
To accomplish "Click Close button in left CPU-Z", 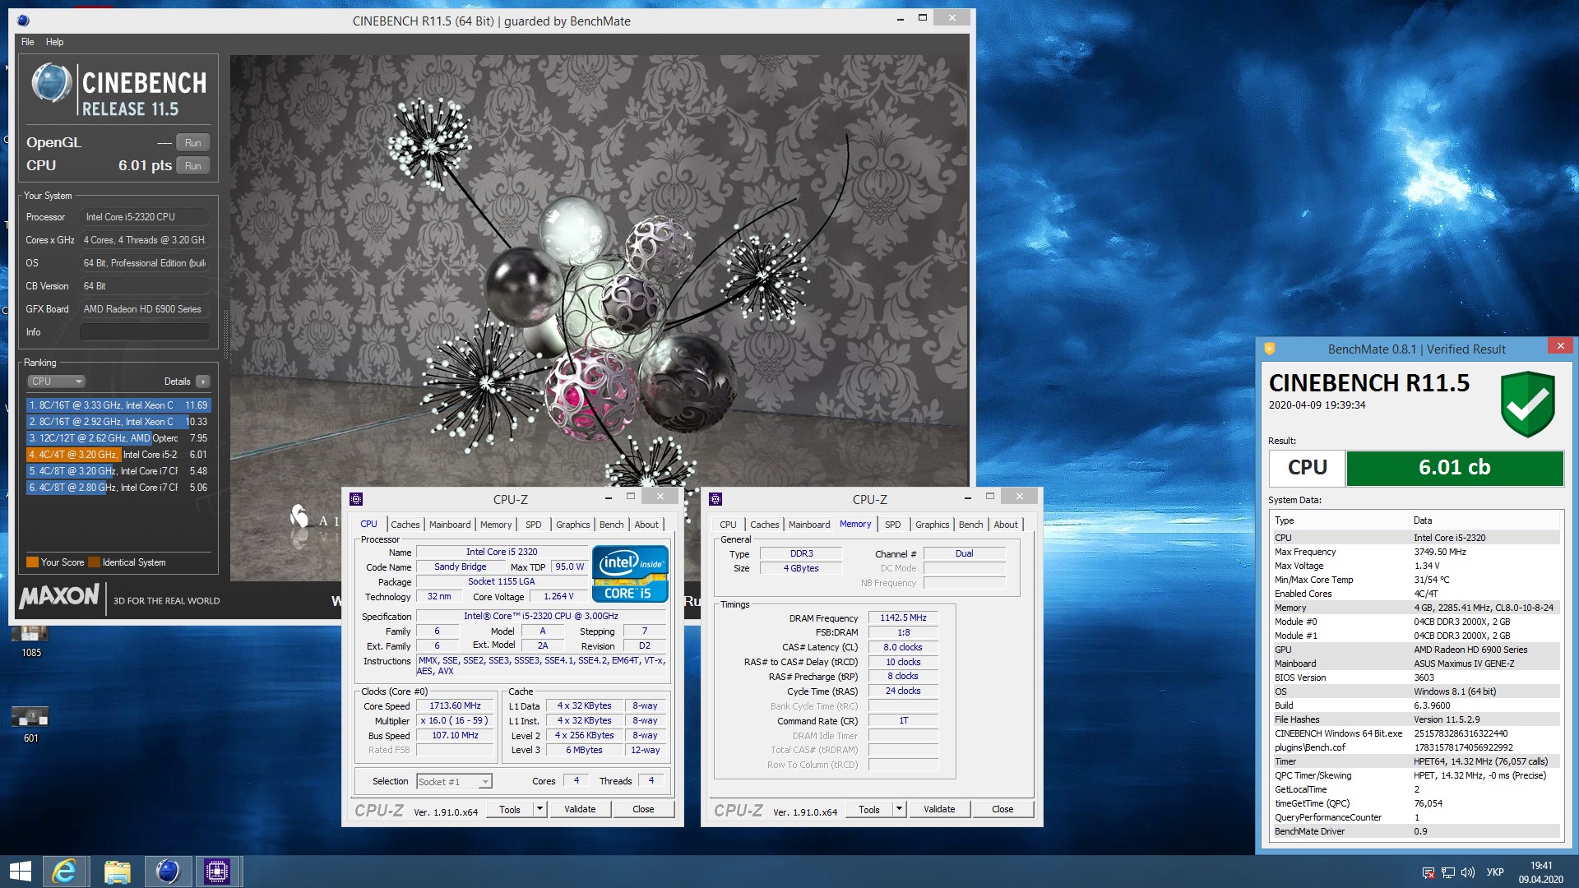I will coord(643,810).
